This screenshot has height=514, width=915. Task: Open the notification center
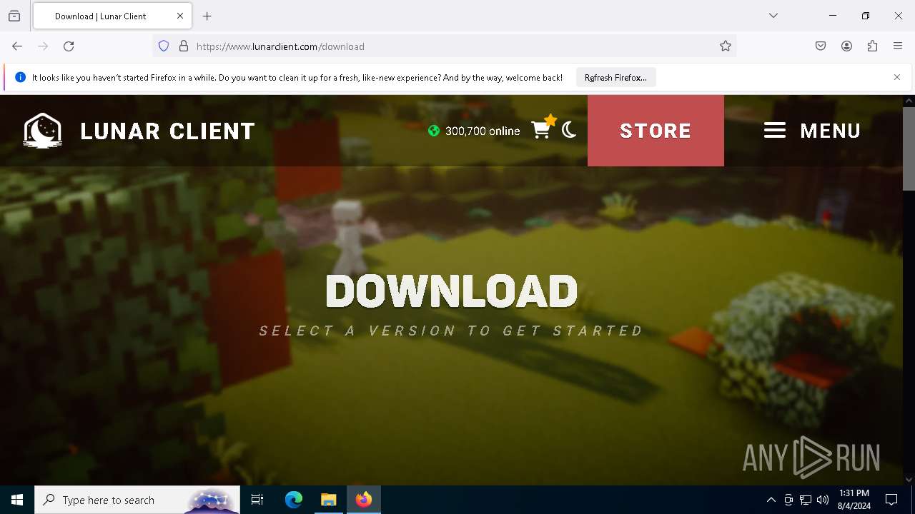click(891, 500)
